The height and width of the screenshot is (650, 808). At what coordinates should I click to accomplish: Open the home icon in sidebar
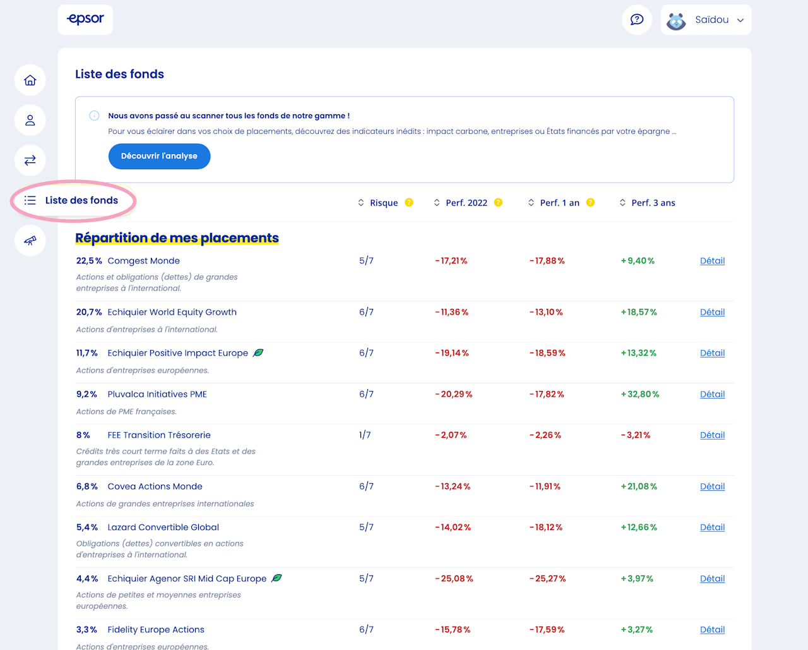coord(30,80)
